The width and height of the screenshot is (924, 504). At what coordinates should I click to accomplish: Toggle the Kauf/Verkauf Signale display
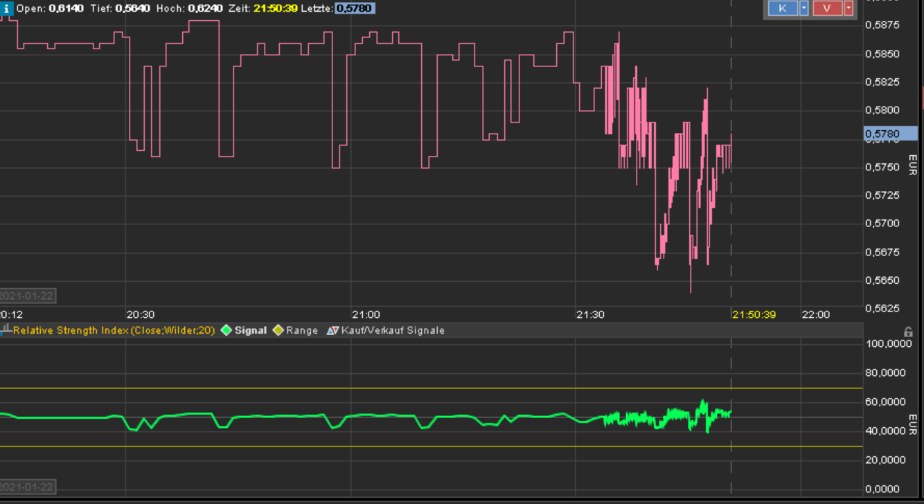pyautogui.click(x=391, y=330)
